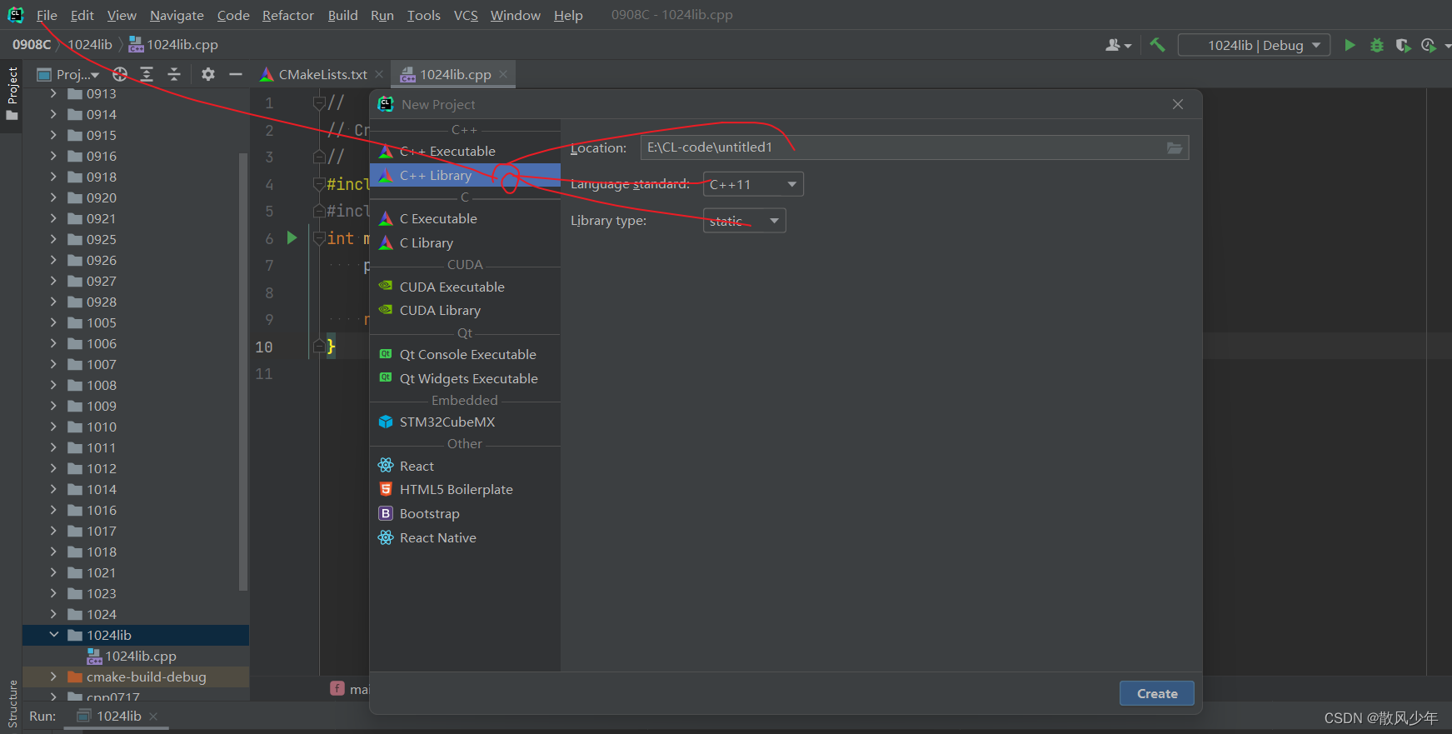Close the New Project dialog

point(1177,104)
